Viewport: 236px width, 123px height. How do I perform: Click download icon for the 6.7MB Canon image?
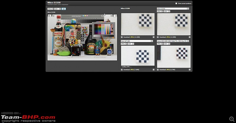click(158, 70)
